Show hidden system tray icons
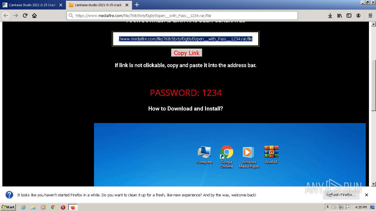The image size is (376, 211). (x=328, y=207)
